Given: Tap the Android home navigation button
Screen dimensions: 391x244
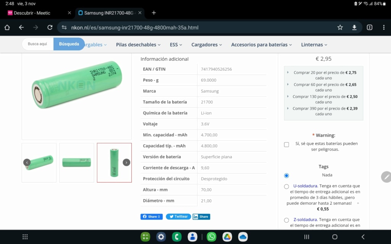Looking at the screenshot, I should pyautogui.click(x=335, y=237).
